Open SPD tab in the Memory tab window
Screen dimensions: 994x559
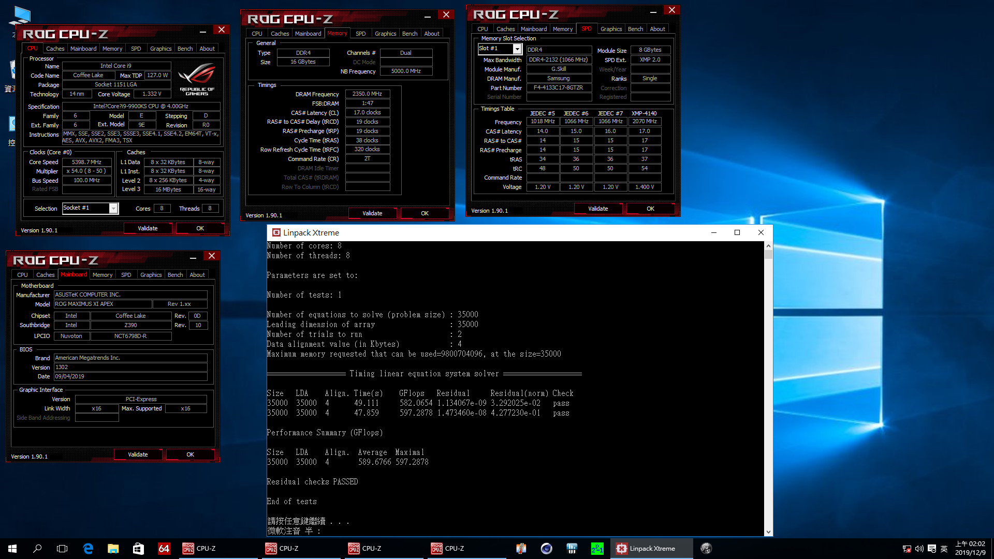pyautogui.click(x=360, y=34)
